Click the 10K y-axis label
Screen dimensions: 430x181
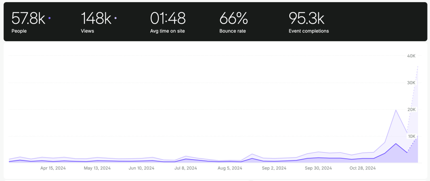coord(411,136)
